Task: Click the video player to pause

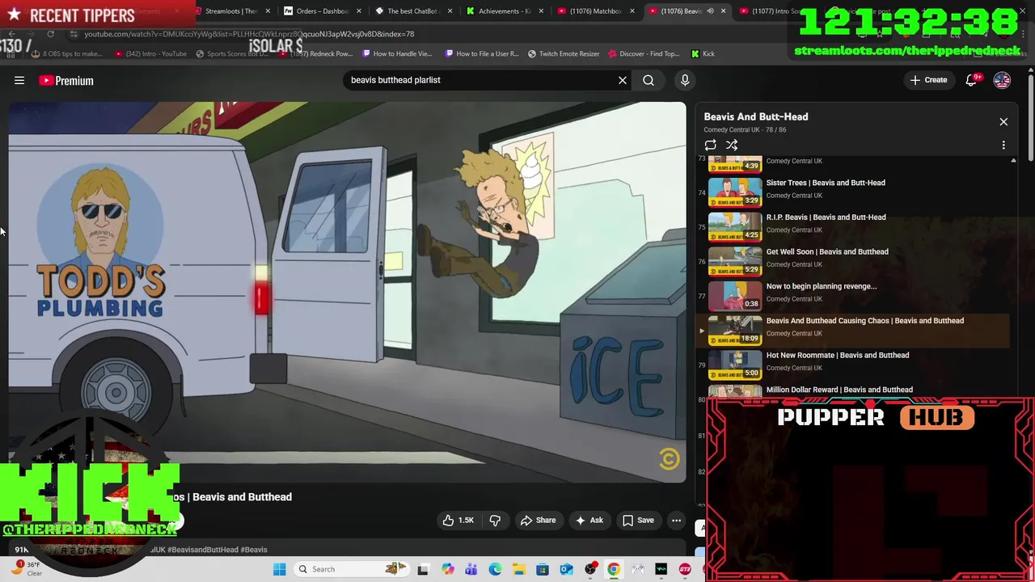Action: pyautogui.click(x=347, y=293)
